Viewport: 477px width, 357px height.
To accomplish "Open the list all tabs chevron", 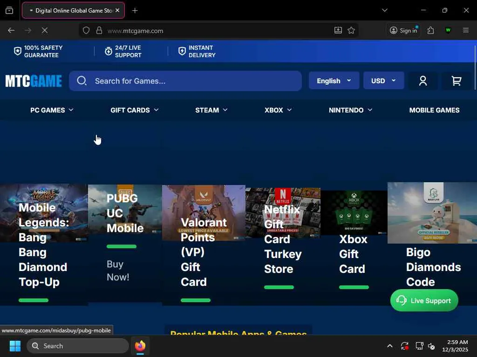I will coord(384,10).
